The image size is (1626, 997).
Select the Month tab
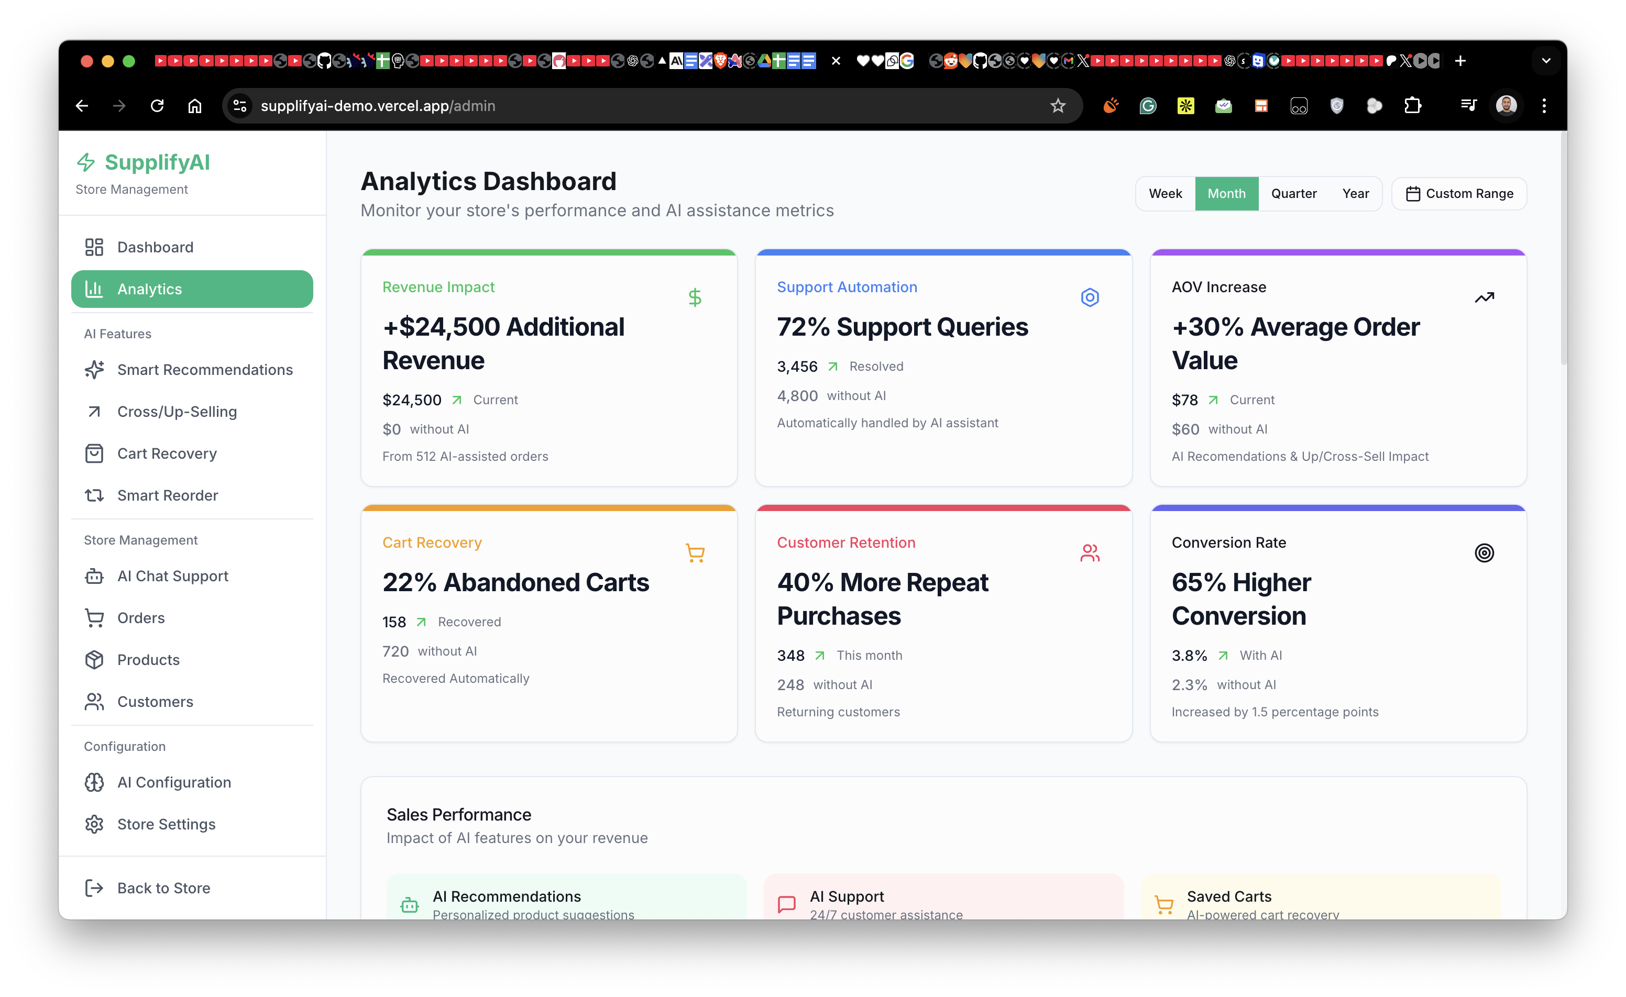(x=1226, y=193)
